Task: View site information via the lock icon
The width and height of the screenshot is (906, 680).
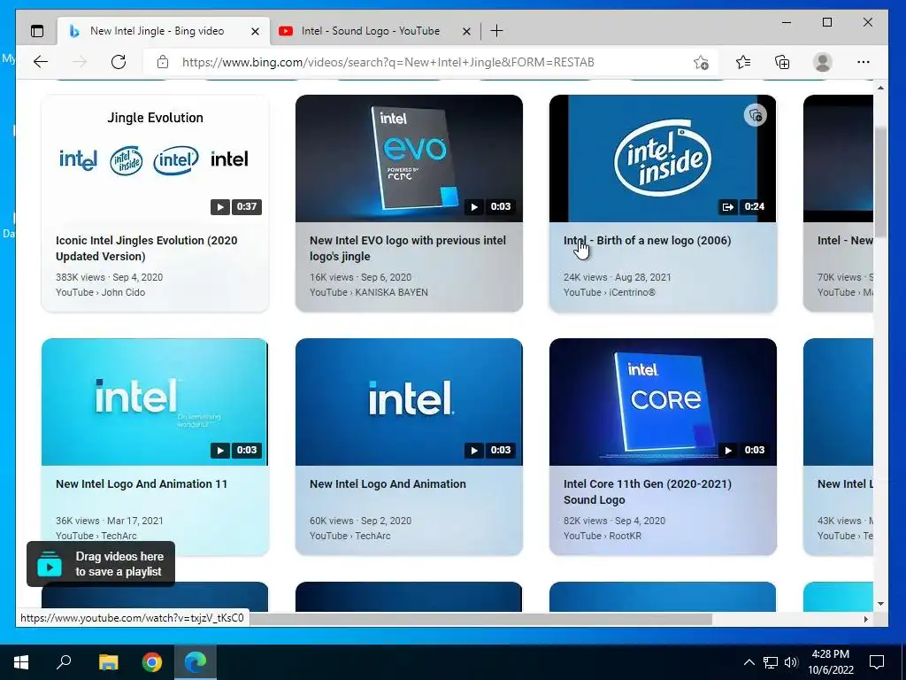Action: pos(163,62)
